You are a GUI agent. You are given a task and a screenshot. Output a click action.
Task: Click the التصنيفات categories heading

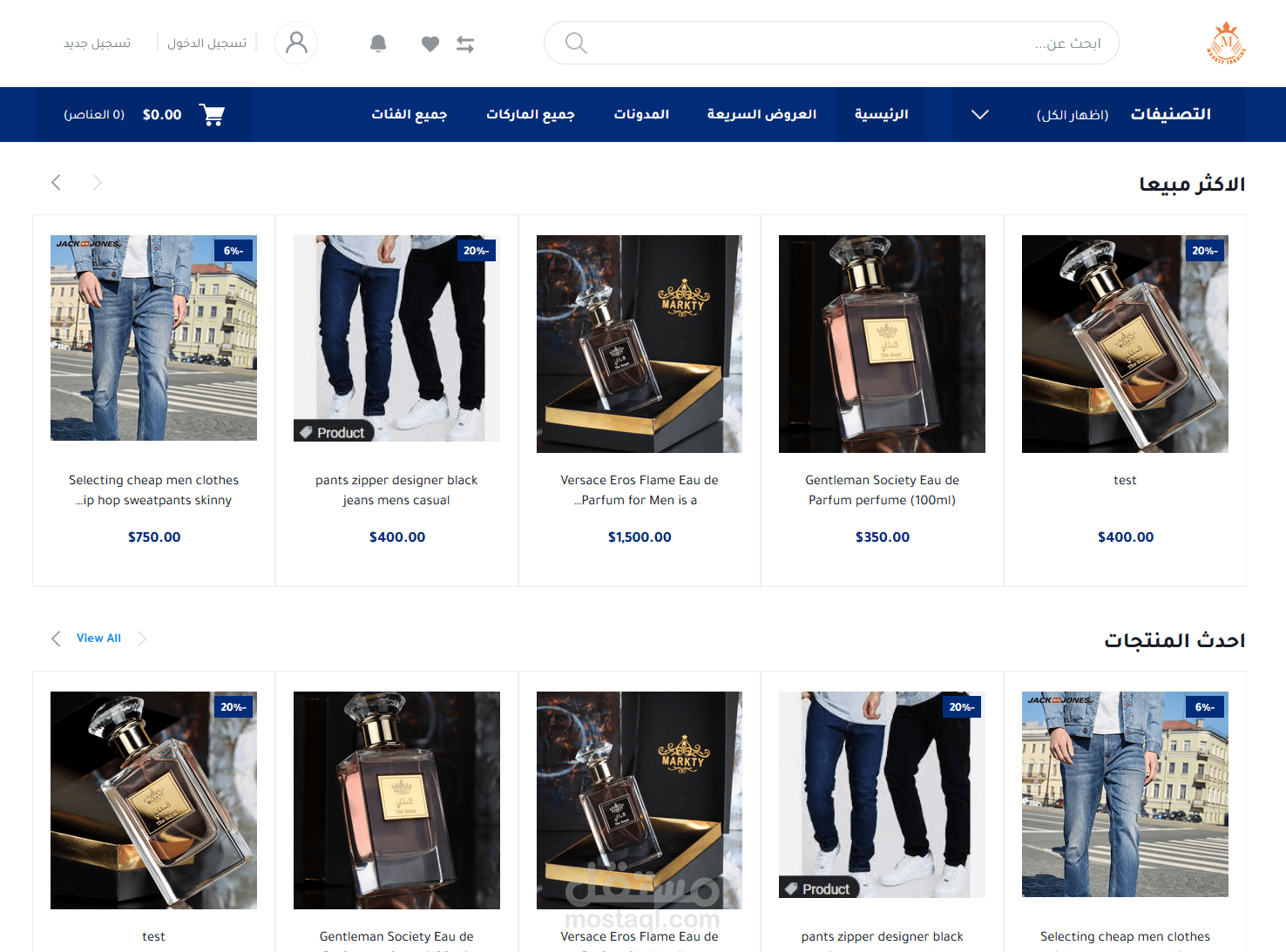pos(1171,114)
